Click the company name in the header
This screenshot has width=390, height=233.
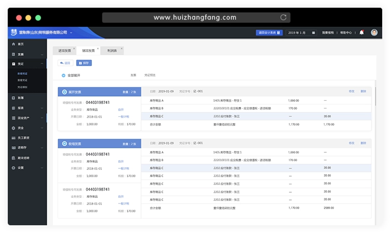coord(43,33)
